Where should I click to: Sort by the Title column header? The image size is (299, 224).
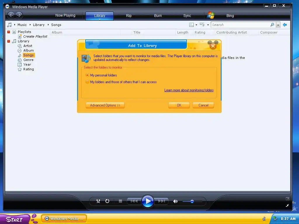pos(154,32)
